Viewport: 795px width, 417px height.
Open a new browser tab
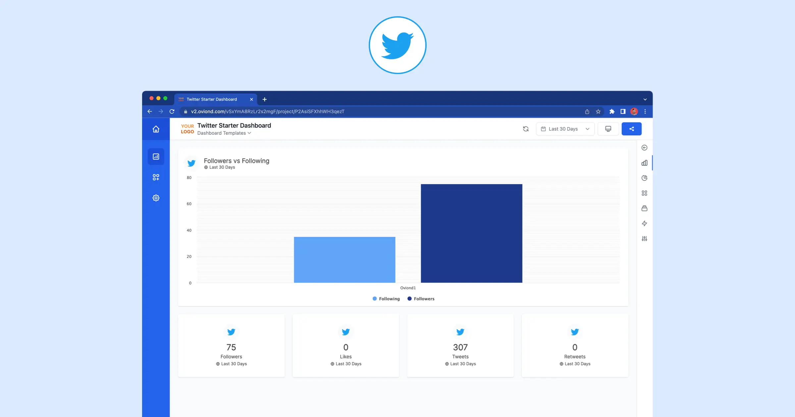264,99
